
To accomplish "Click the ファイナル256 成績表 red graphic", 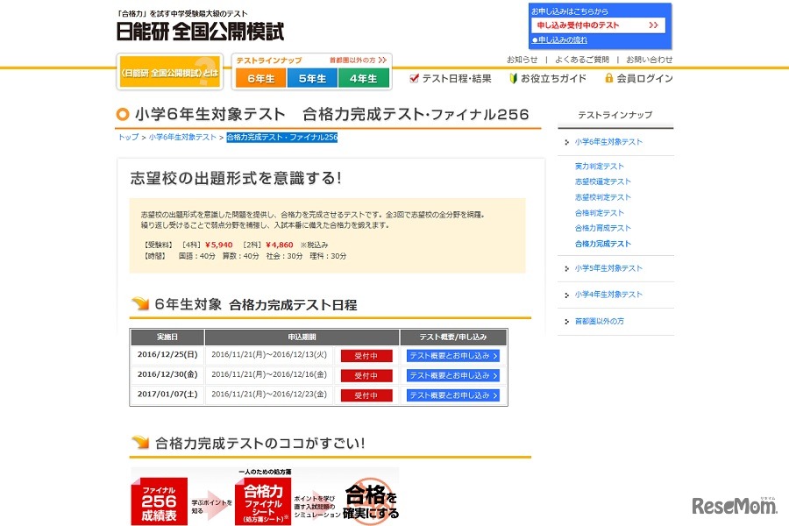I will (x=159, y=501).
